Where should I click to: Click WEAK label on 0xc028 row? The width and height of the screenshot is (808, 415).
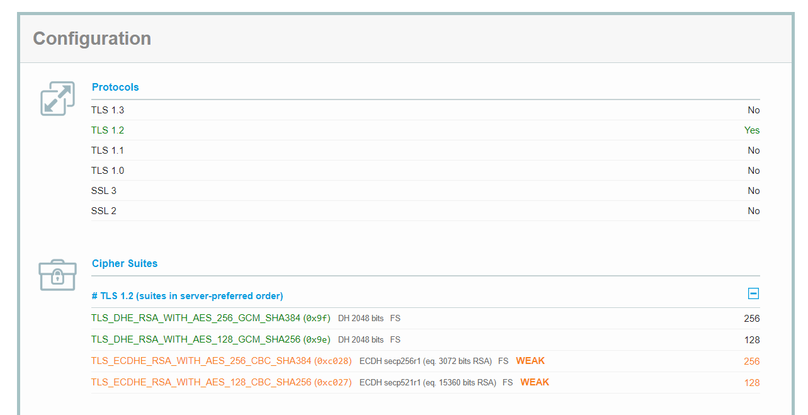click(530, 361)
